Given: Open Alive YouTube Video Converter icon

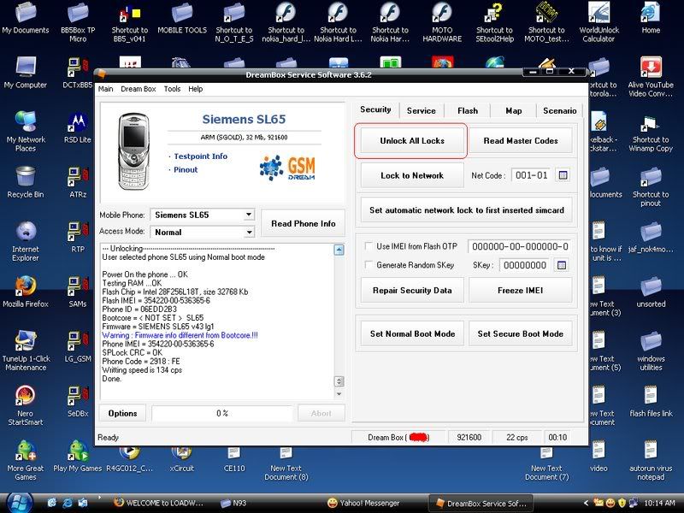Looking at the screenshot, I should (x=651, y=77).
